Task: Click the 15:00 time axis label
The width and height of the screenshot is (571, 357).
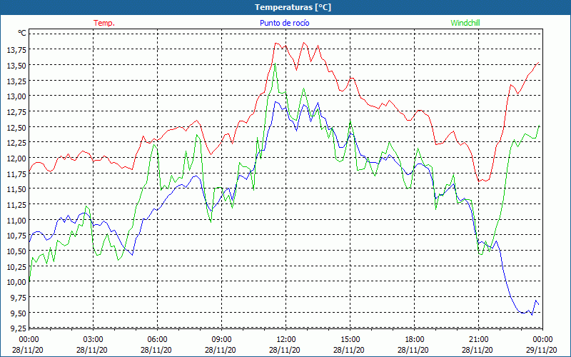Action: pyautogui.click(x=350, y=340)
